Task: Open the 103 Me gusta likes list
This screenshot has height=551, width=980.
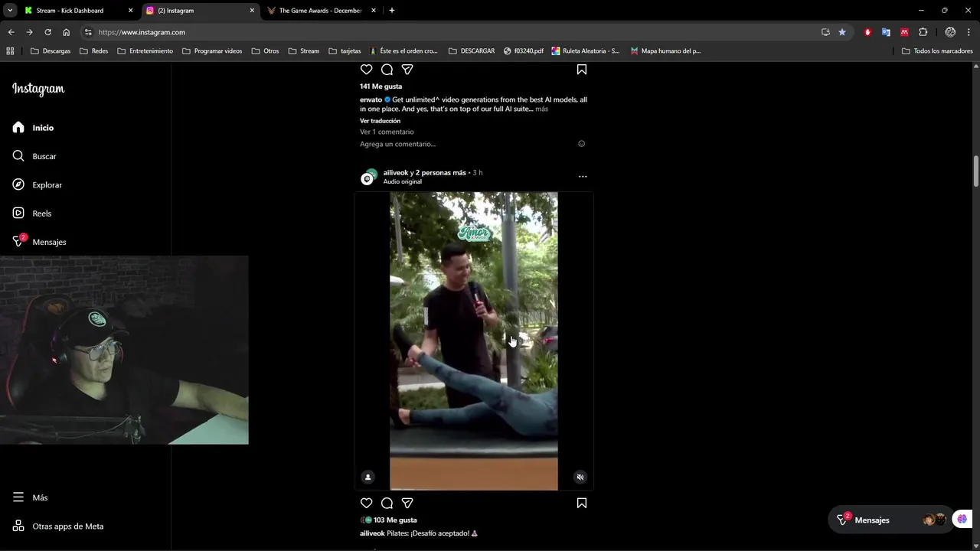Action: click(x=395, y=520)
